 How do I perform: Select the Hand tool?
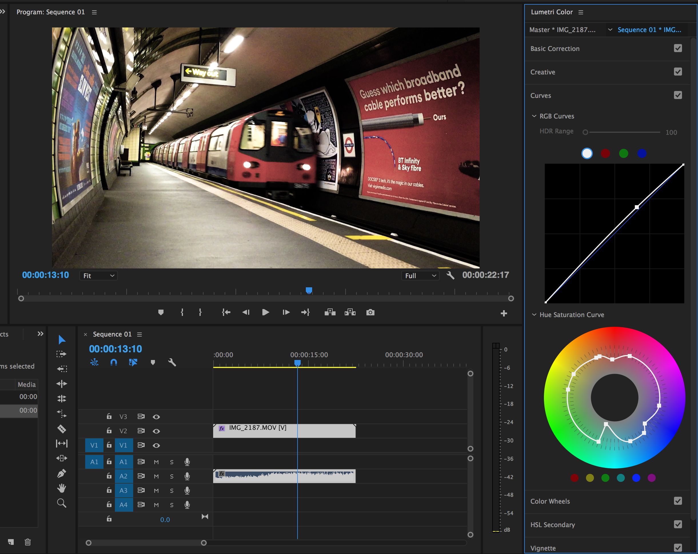pos(61,488)
